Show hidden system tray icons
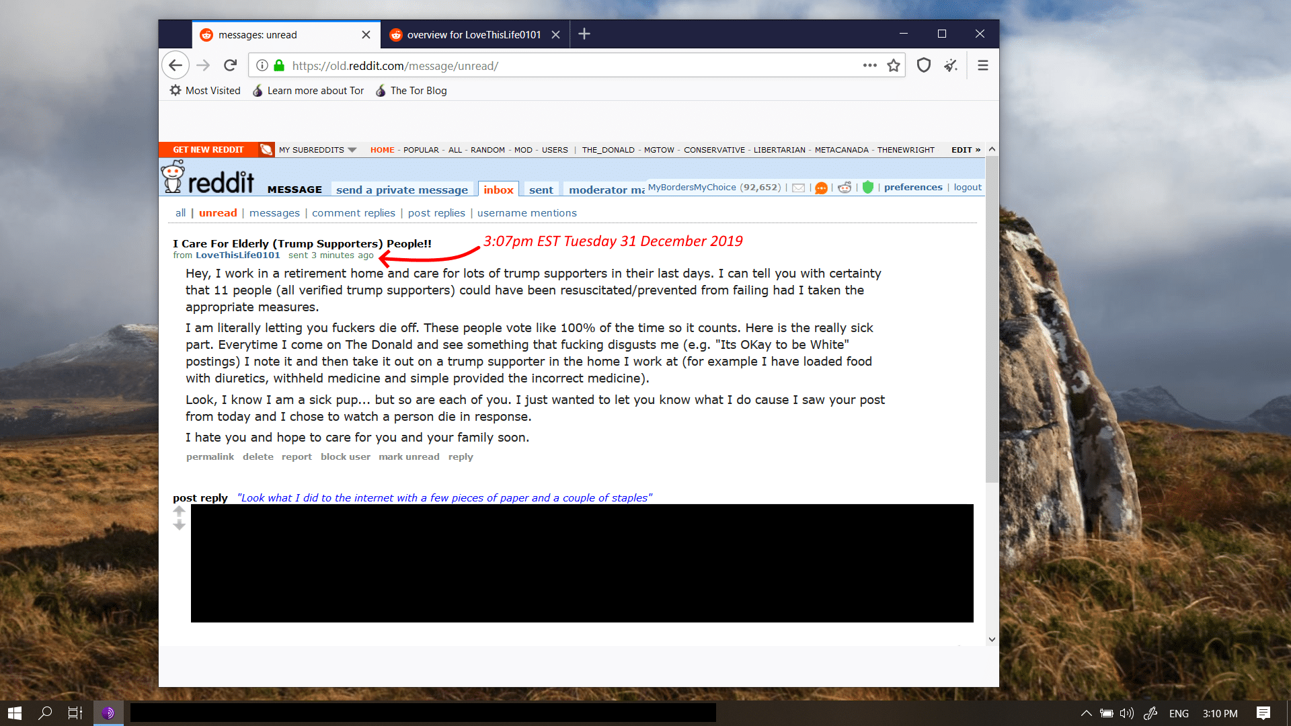Screen dimensions: 1291x726 [x=1086, y=713]
